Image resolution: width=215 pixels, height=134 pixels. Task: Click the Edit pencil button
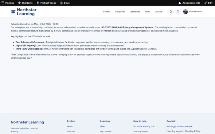pyautogui.click(x=208, y=3)
